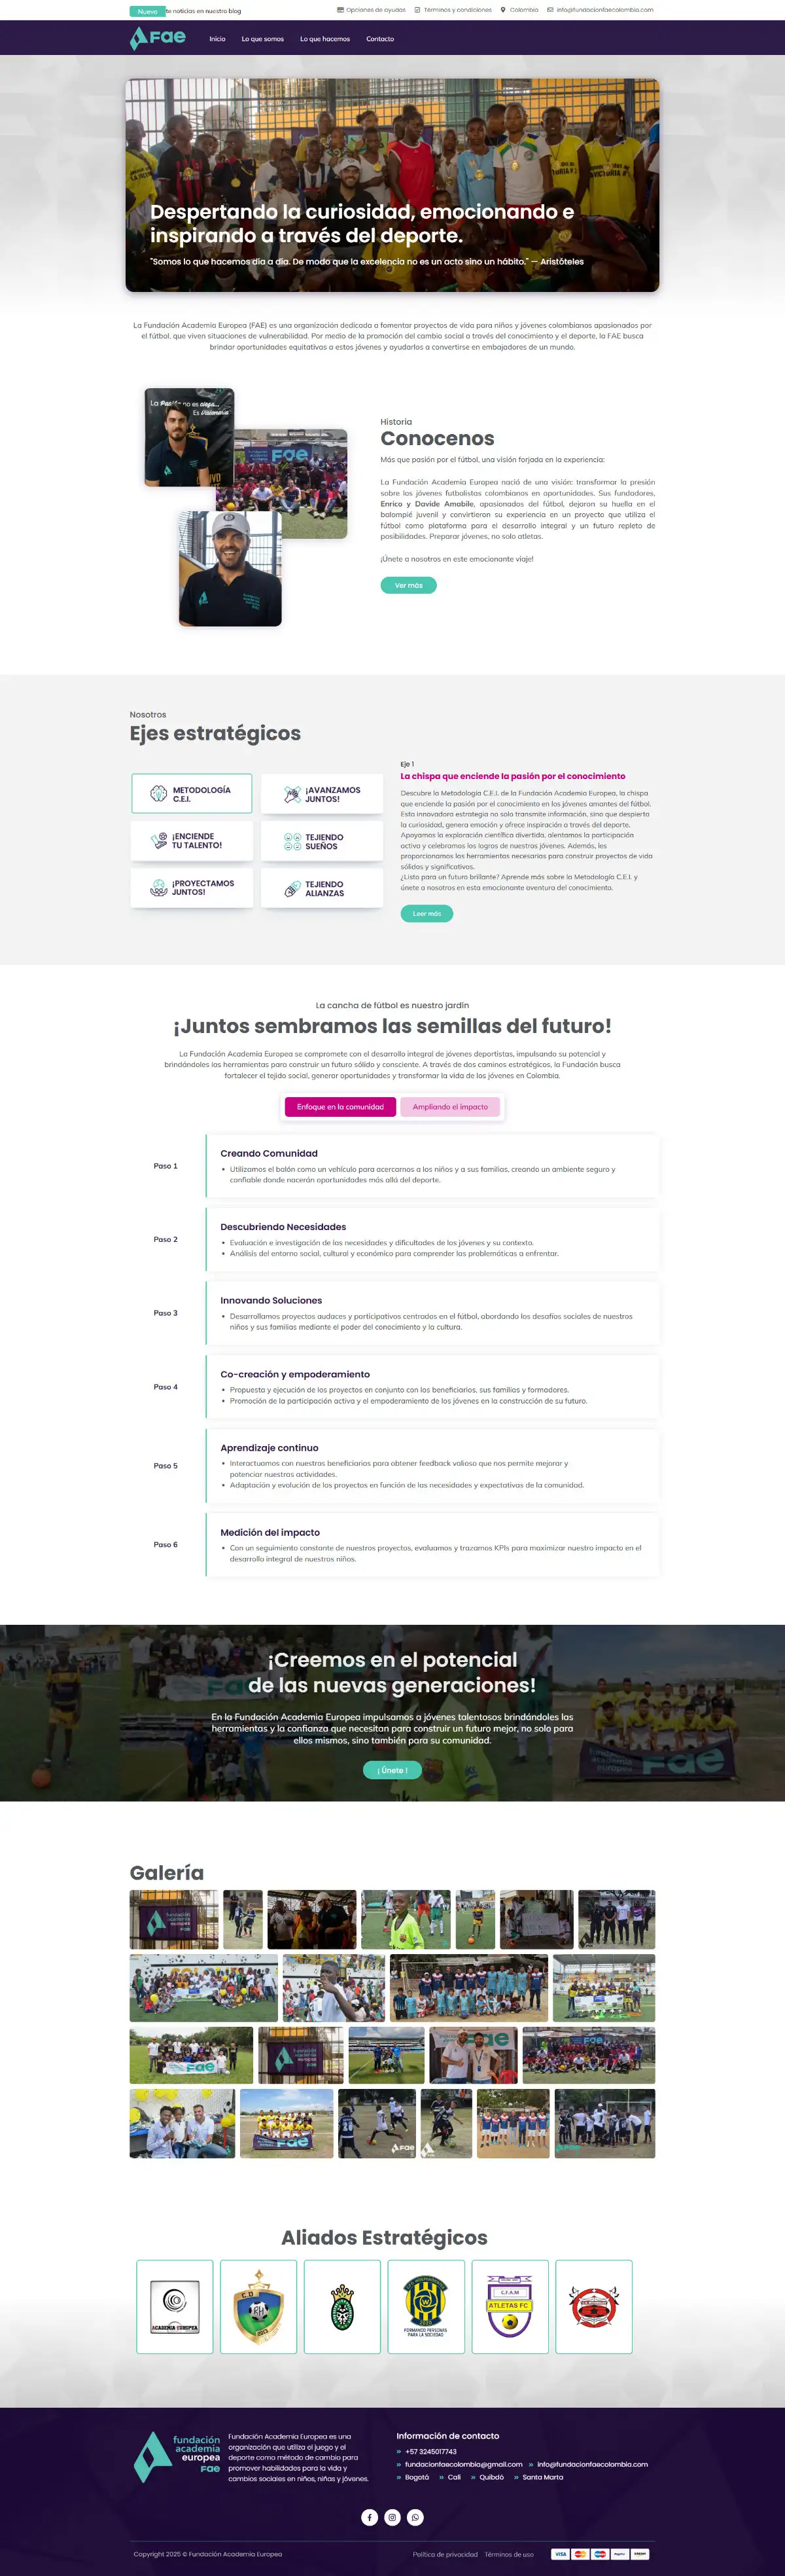Open the WhatsApp social icon in footer

[x=415, y=2517]
